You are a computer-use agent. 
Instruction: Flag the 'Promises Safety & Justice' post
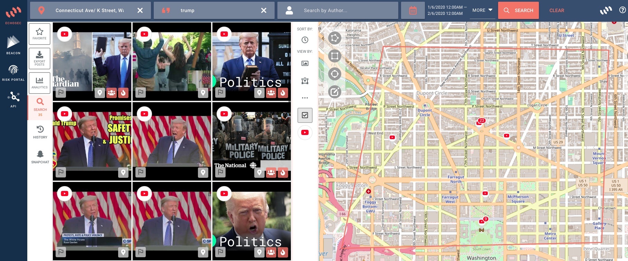pyautogui.click(x=61, y=172)
